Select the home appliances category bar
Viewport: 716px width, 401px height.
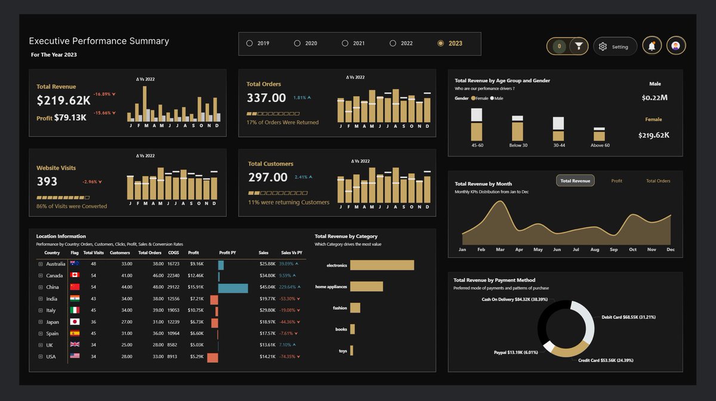[x=366, y=286]
